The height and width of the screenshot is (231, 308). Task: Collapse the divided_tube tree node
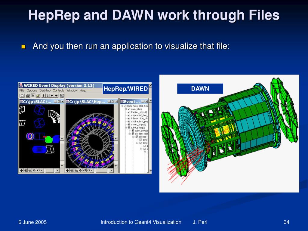130,134
